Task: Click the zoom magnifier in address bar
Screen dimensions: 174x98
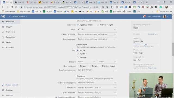Action: coord(107,7)
